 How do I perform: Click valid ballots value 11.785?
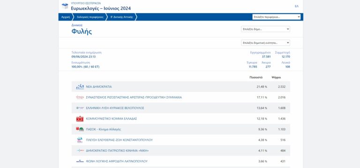[x=253, y=67]
